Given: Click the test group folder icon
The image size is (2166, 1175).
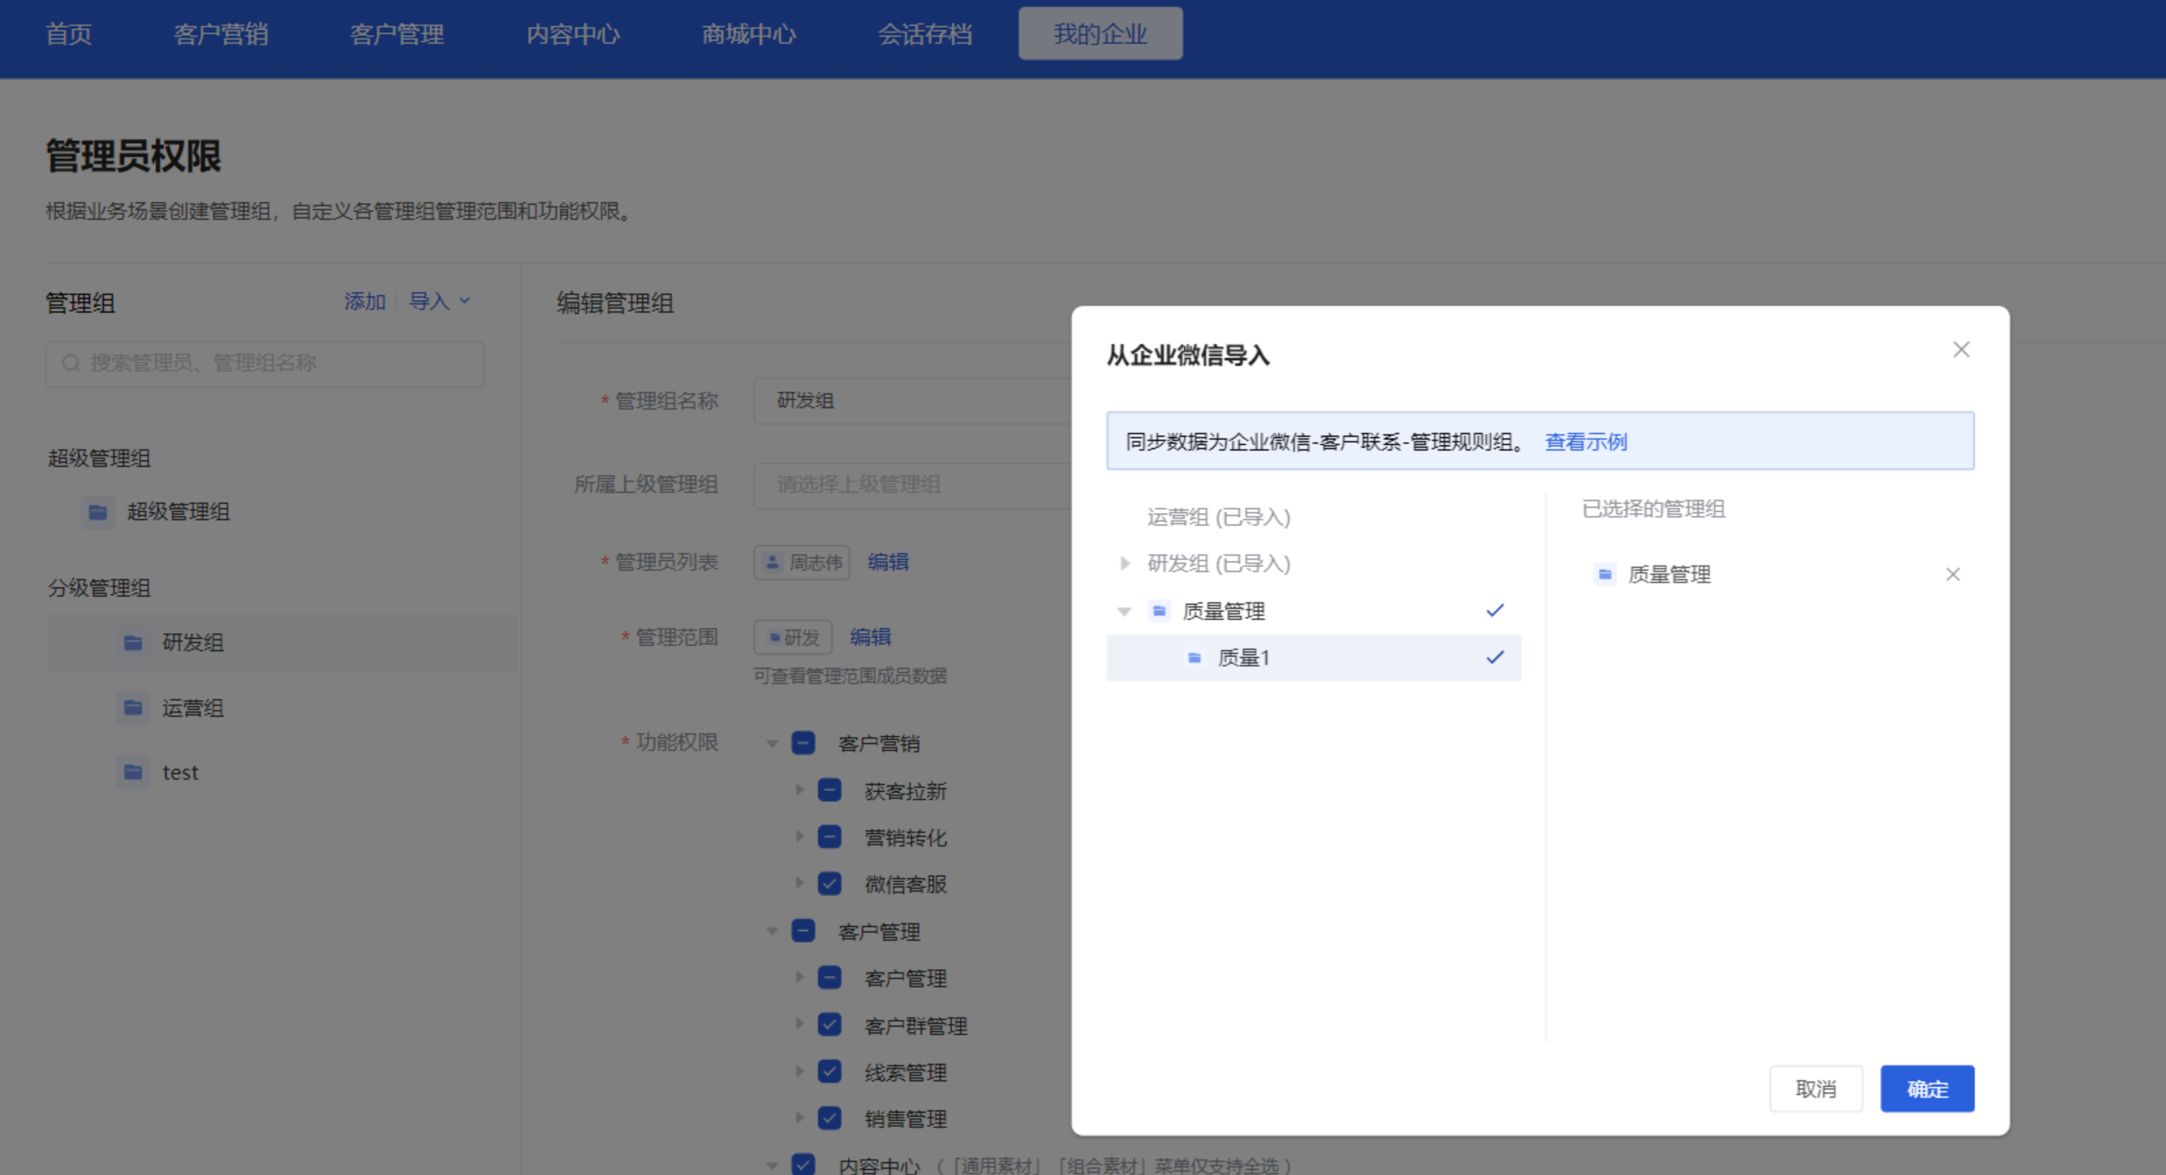Looking at the screenshot, I should click(133, 771).
